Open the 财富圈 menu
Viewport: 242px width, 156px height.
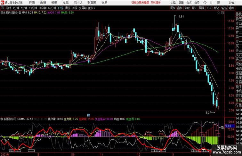[92, 3]
